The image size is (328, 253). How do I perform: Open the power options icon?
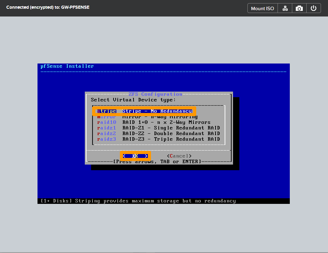click(313, 8)
